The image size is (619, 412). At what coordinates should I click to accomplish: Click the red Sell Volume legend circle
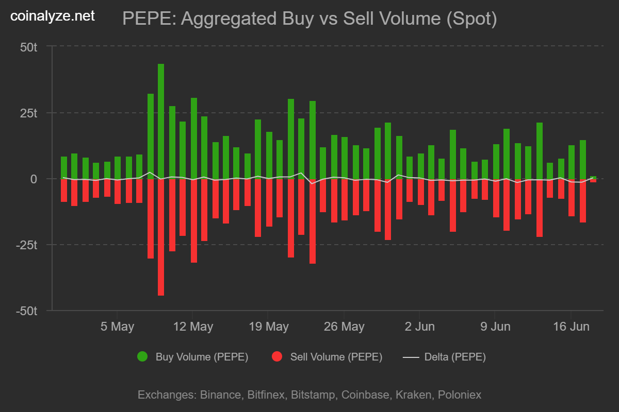277,357
